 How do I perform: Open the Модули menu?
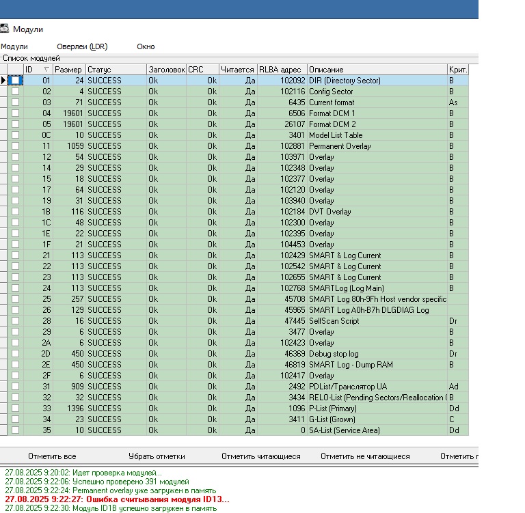[x=14, y=46]
